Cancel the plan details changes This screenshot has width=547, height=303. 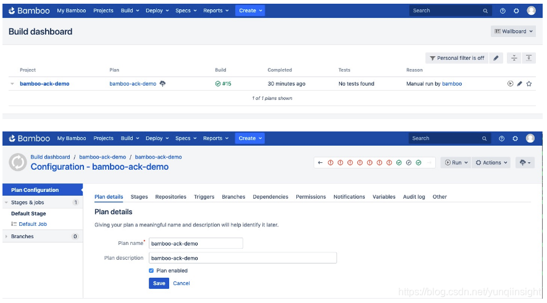[x=182, y=283]
